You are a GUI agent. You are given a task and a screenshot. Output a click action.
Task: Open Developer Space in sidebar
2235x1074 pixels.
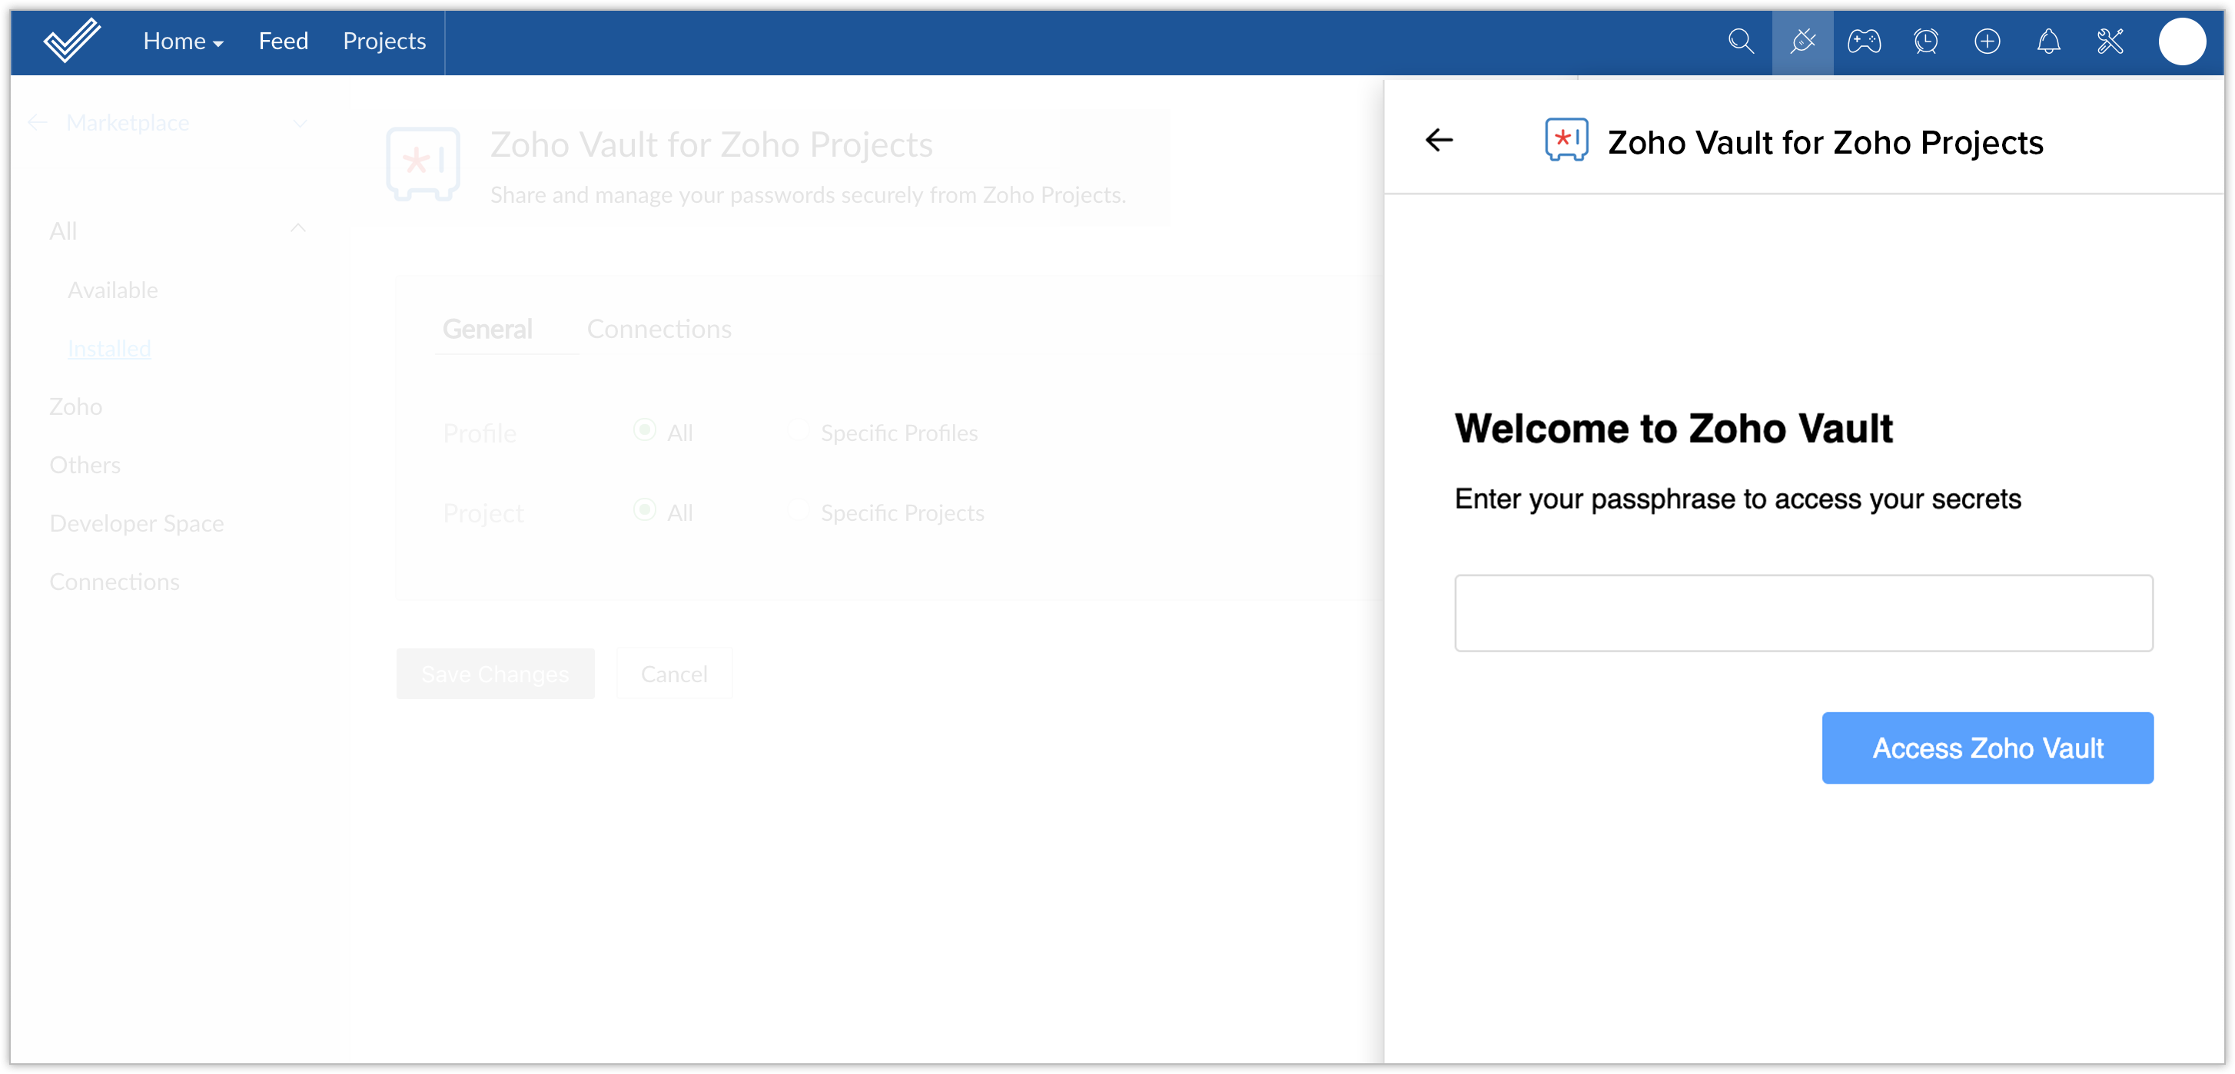(136, 523)
